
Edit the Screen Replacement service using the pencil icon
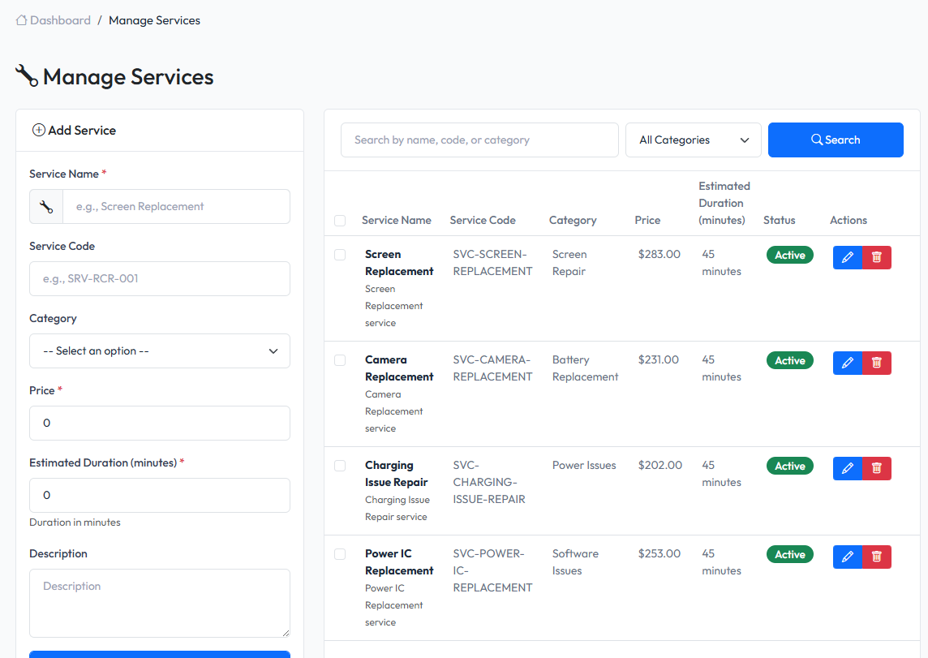[x=848, y=257]
